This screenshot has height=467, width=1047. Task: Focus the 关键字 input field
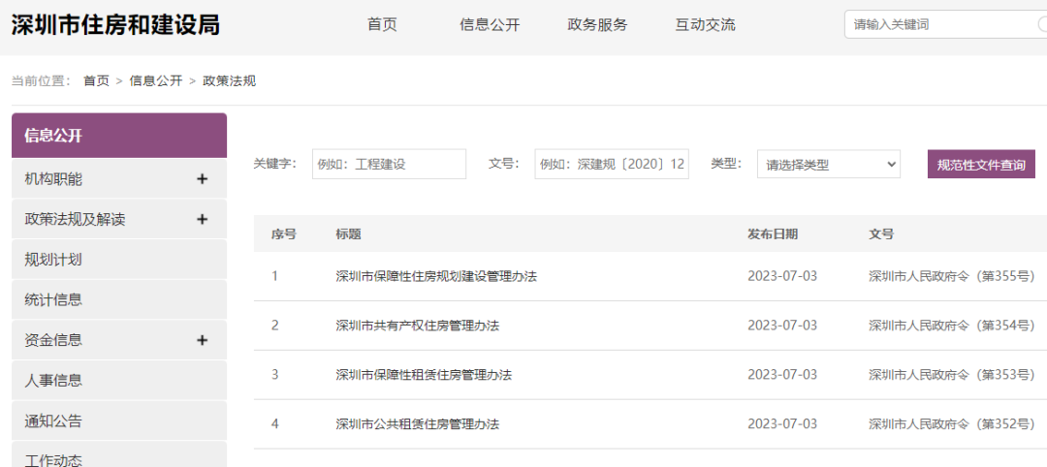coord(390,164)
